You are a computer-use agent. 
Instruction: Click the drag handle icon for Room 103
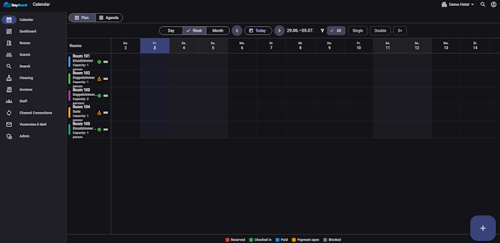tap(105, 96)
